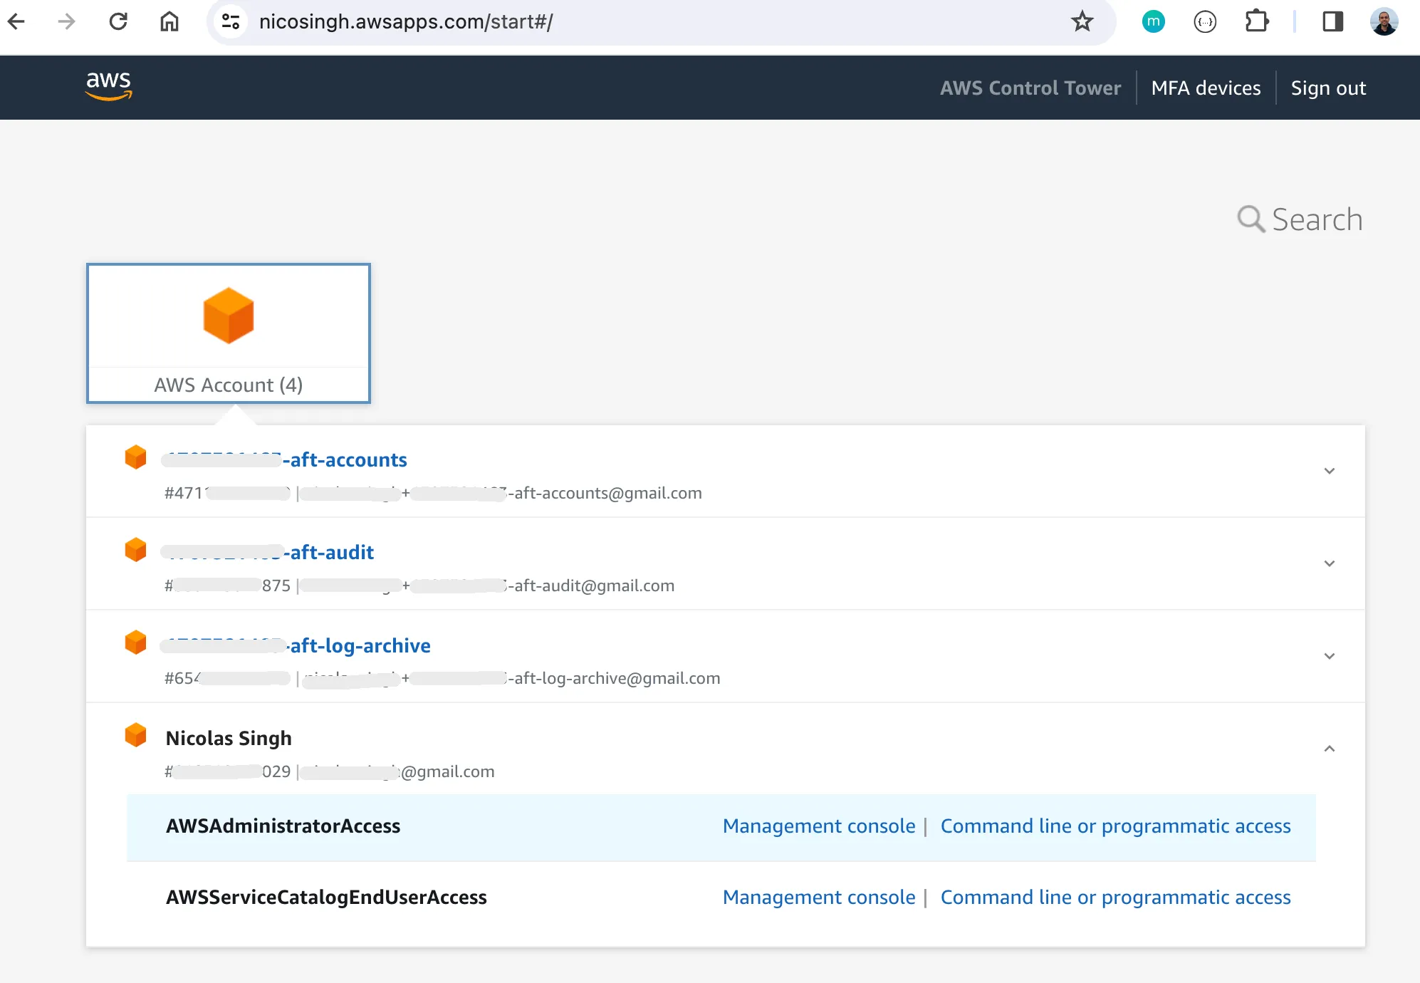Click the aft-accounts AWS account icon
This screenshot has height=983, width=1420.
click(x=135, y=457)
